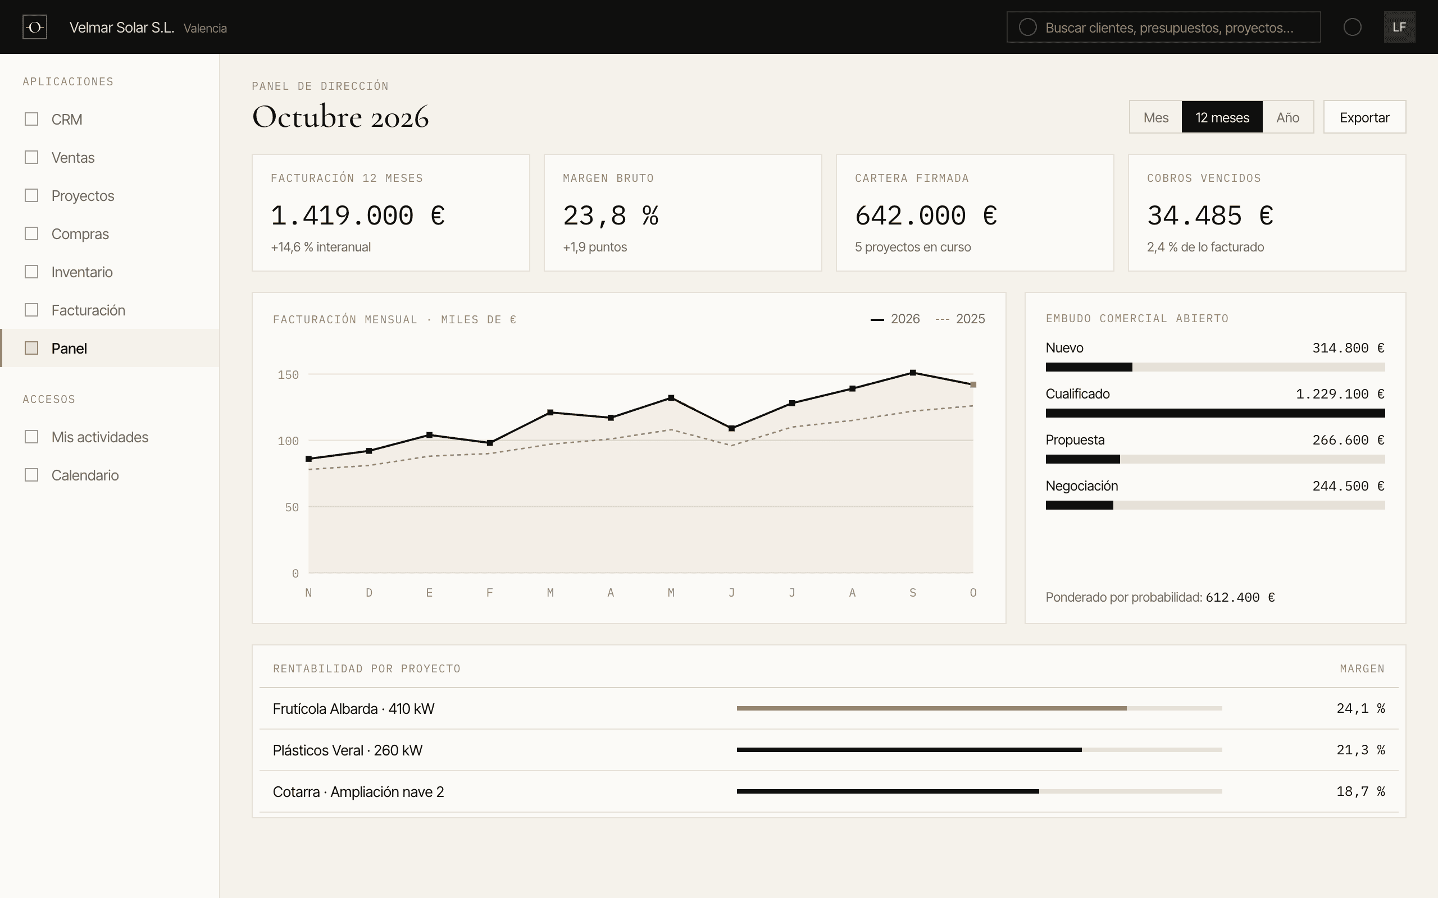Click the Inventario sidebar icon
1438x898 pixels.
pos(31,272)
